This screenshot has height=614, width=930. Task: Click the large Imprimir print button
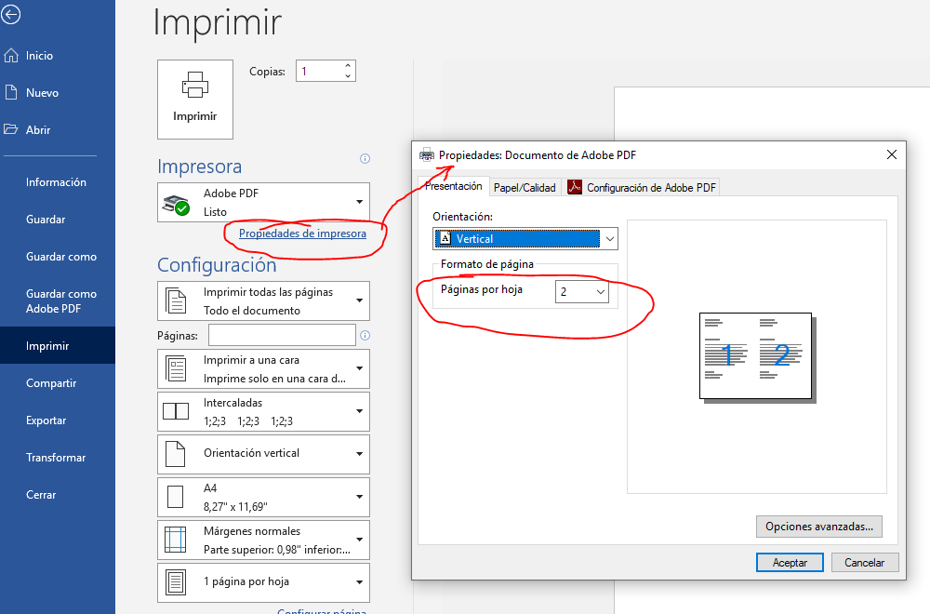195,99
